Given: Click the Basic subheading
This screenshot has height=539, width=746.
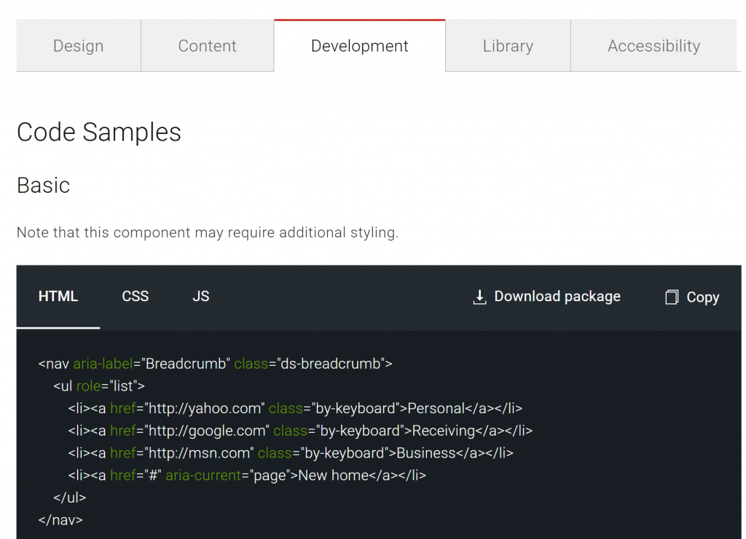Looking at the screenshot, I should pyautogui.click(x=44, y=185).
